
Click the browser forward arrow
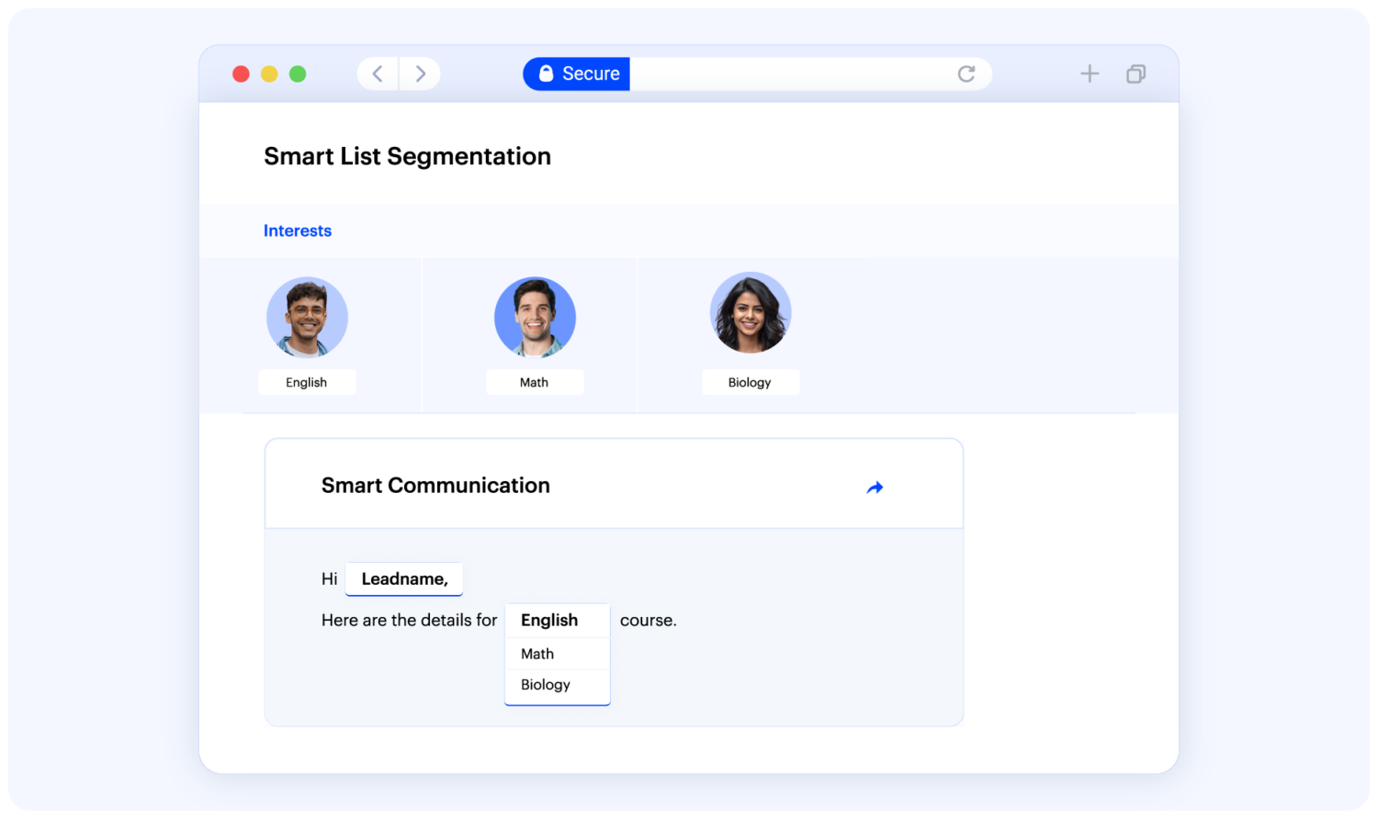click(420, 74)
